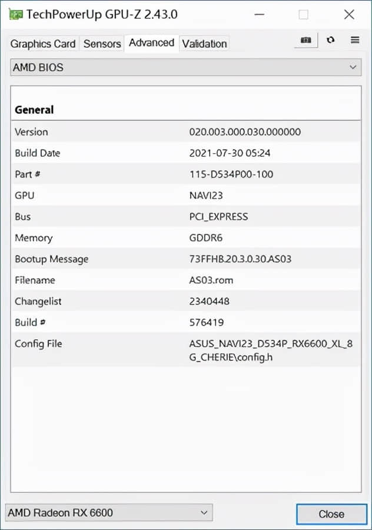Expand the AMD Radeon RX 6600 selector
The width and height of the screenshot is (372, 530).
pyautogui.click(x=108, y=512)
